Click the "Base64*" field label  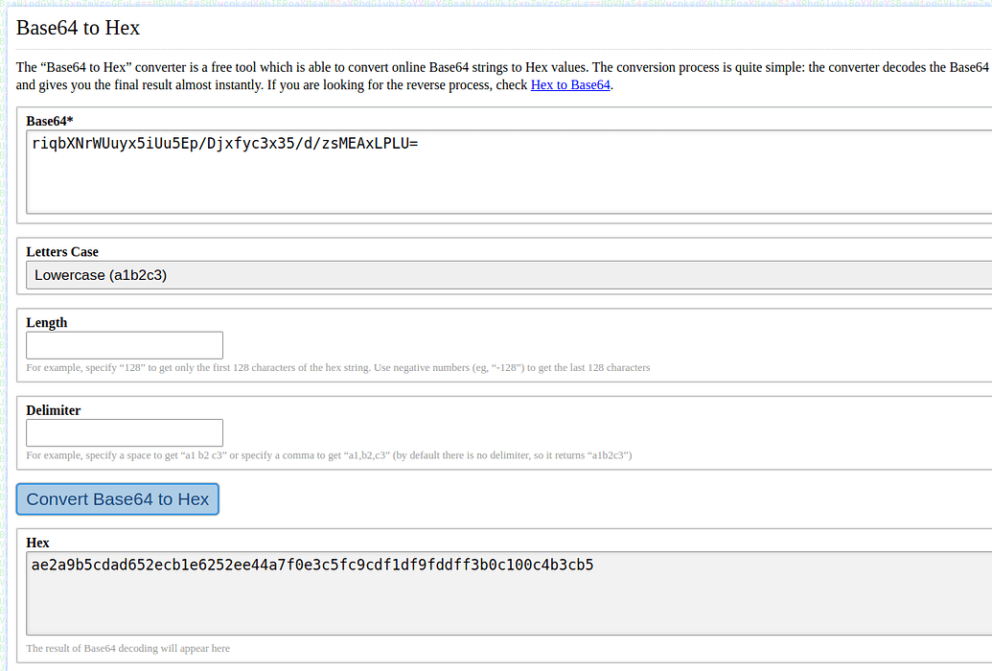50,121
